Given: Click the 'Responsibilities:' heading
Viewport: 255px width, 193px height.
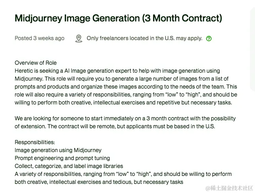Looking at the screenshot, I should point(35,142).
